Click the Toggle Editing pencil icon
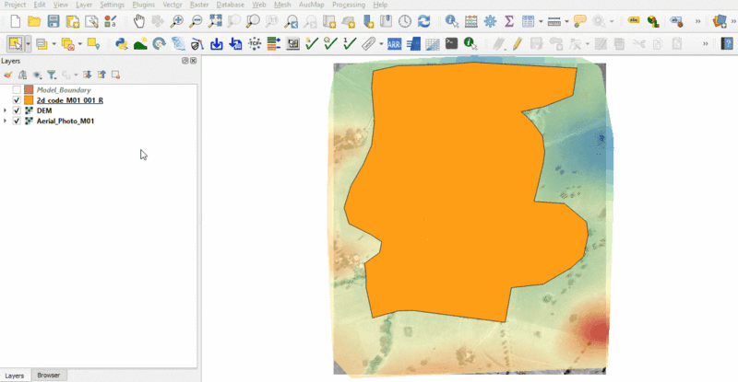The width and height of the screenshot is (738, 382). click(516, 43)
